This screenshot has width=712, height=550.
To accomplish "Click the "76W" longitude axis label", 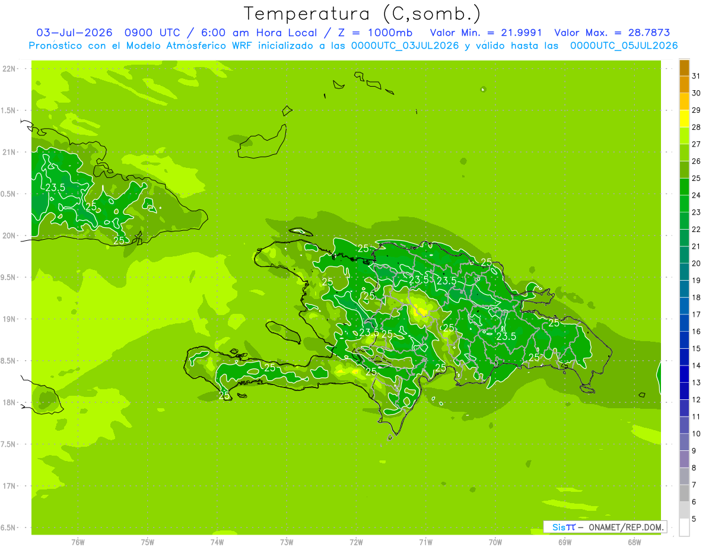I will tap(78, 542).
